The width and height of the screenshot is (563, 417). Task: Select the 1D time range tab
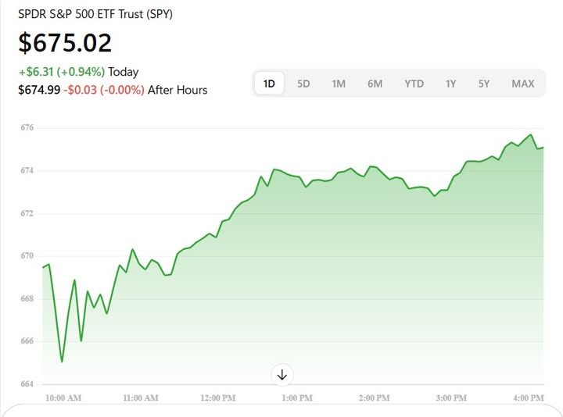270,84
